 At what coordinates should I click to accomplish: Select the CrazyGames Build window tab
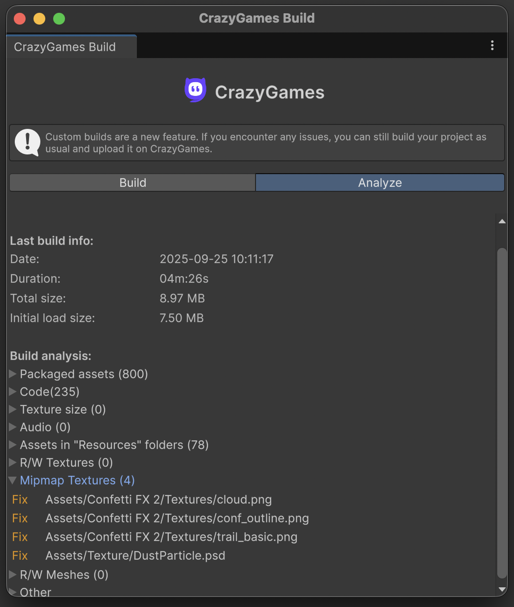click(65, 47)
